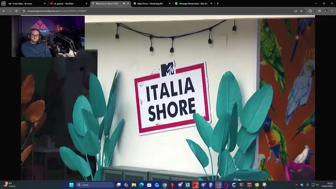Viewport: 336px width, 189px height.
Task: Open Task View on the taskbar
Action: pyautogui.click(x=119, y=185)
